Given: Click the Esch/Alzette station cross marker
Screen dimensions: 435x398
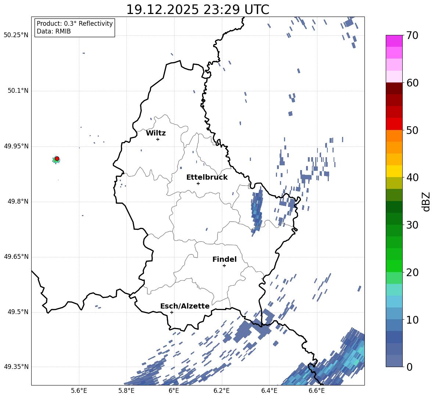Looking at the screenshot, I should [x=172, y=312].
